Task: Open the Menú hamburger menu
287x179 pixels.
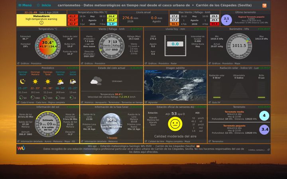Action: tap(25, 5)
